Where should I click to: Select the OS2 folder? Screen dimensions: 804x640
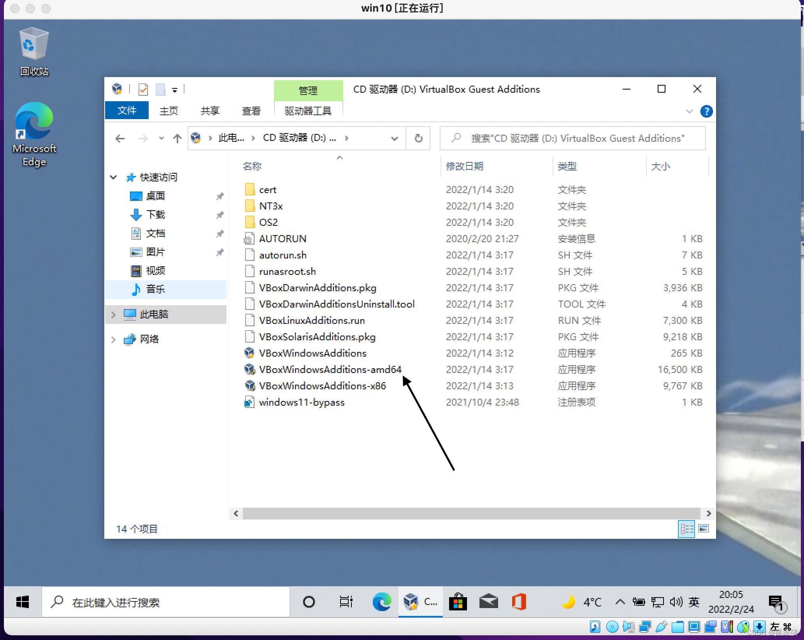point(268,223)
